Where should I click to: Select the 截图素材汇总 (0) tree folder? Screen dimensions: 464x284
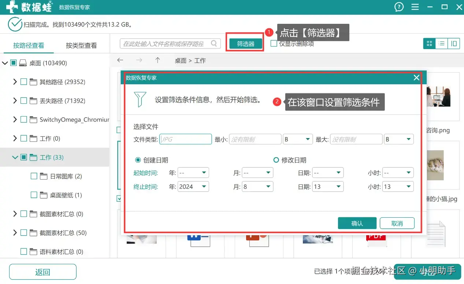tap(62, 214)
